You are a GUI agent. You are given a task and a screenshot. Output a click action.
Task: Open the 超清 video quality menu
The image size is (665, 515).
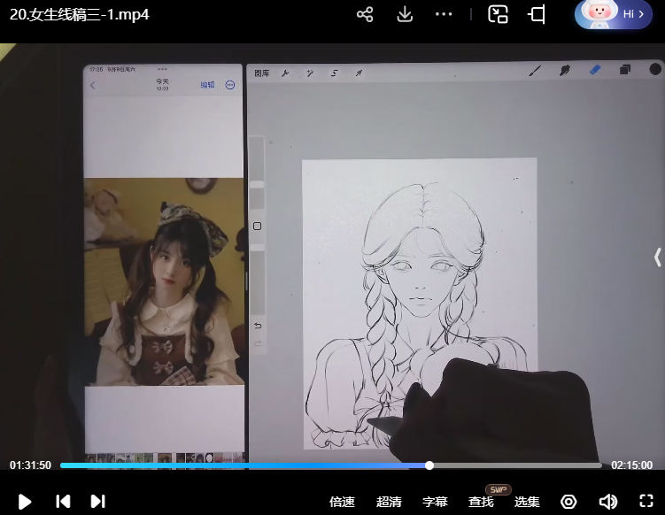pyautogui.click(x=389, y=502)
